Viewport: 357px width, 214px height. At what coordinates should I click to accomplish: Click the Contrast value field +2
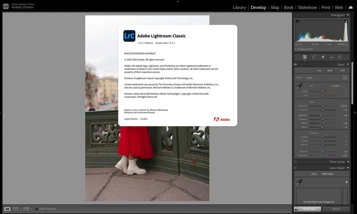point(345,110)
